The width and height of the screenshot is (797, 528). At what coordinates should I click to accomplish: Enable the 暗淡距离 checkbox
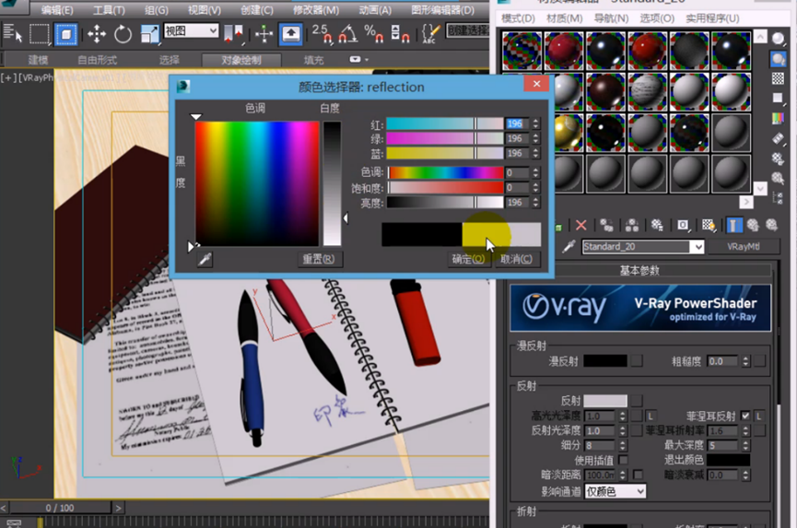[x=638, y=475]
